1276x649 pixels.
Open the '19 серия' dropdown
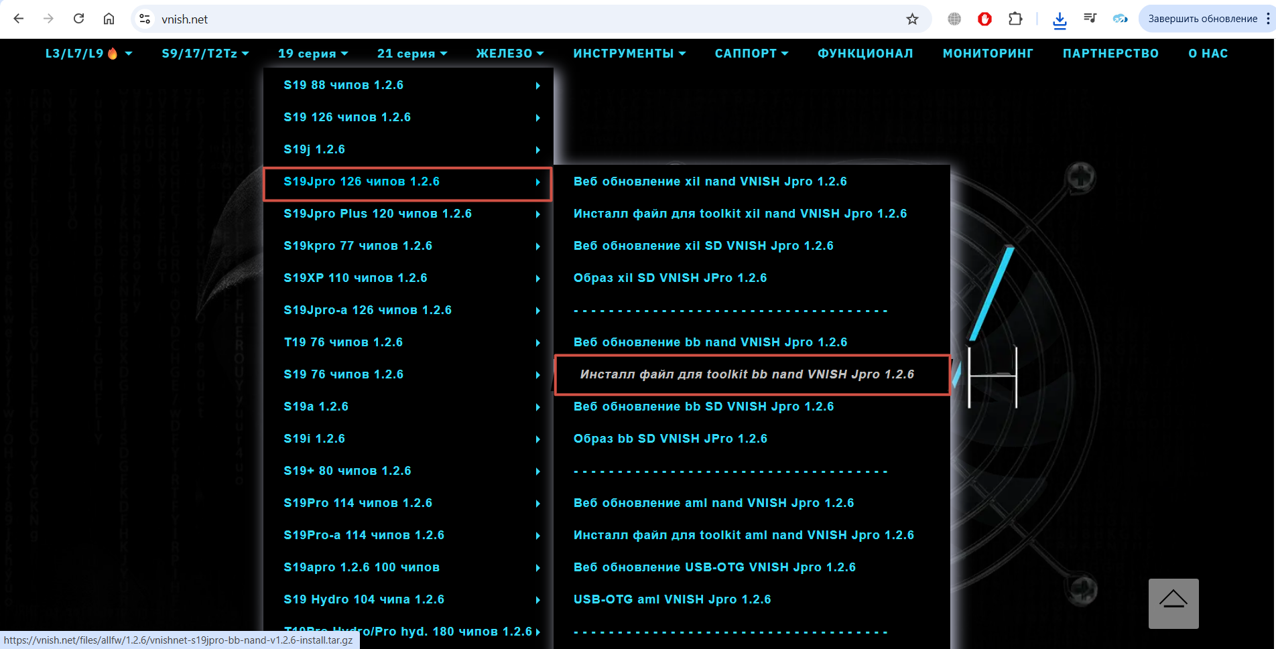(x=313, y=54)
